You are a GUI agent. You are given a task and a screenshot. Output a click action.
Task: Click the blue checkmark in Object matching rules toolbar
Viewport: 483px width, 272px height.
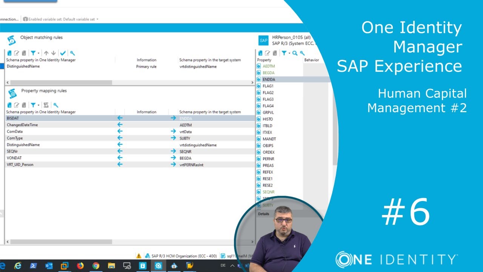click(x=63, y=53)
